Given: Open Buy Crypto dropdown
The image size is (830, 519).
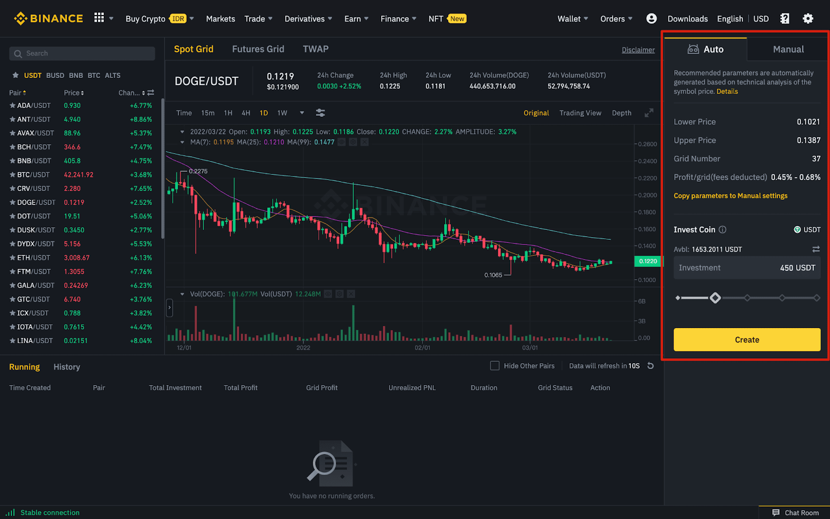Looking at the screenshot, I should pyautogui.click(x=160, y=19).
